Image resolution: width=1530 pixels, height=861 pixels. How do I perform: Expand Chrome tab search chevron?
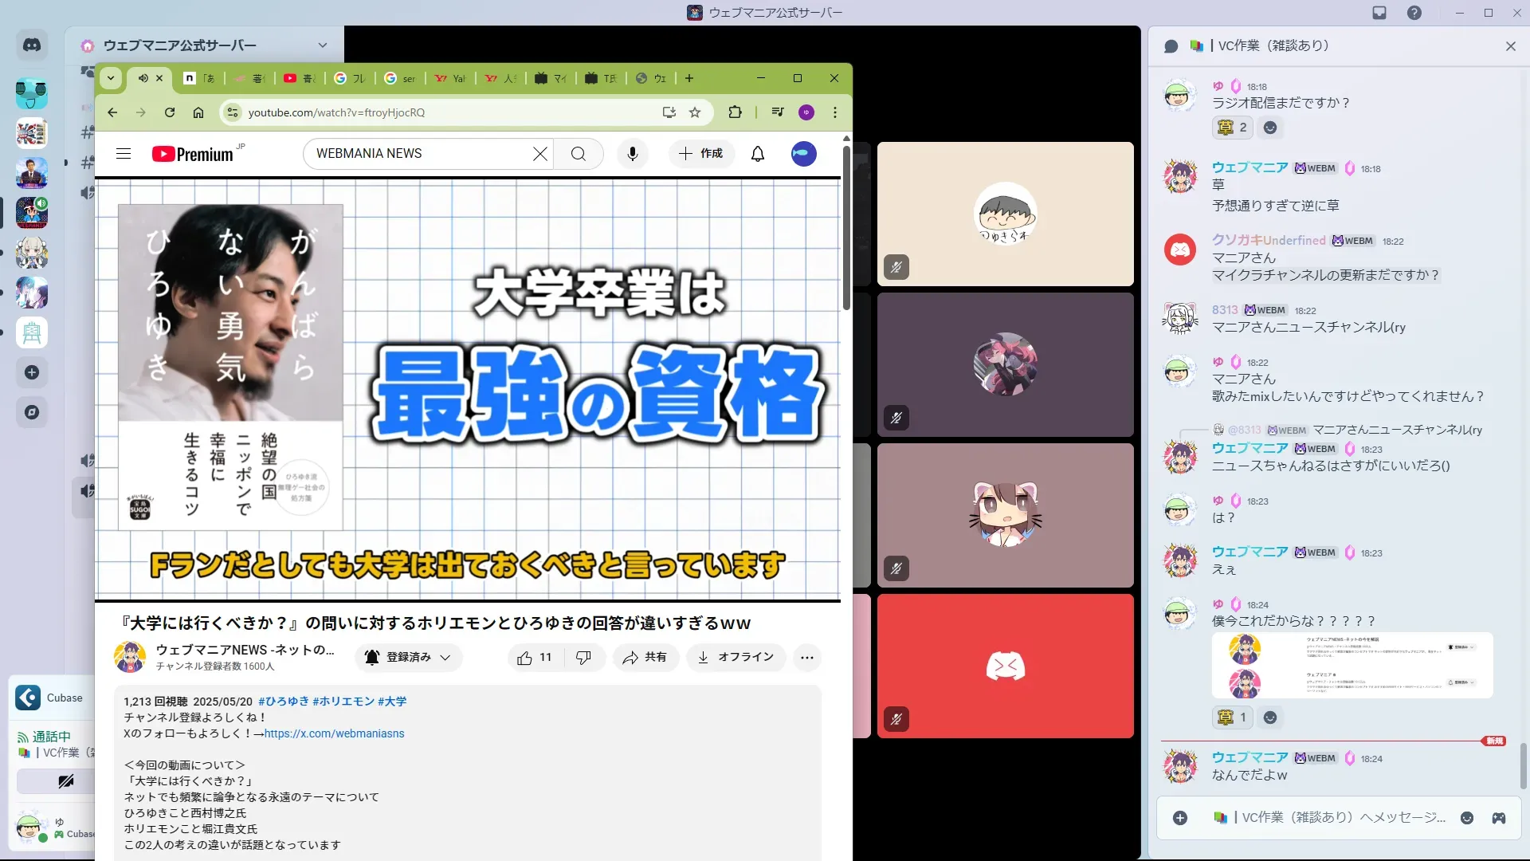coord(111,78)
